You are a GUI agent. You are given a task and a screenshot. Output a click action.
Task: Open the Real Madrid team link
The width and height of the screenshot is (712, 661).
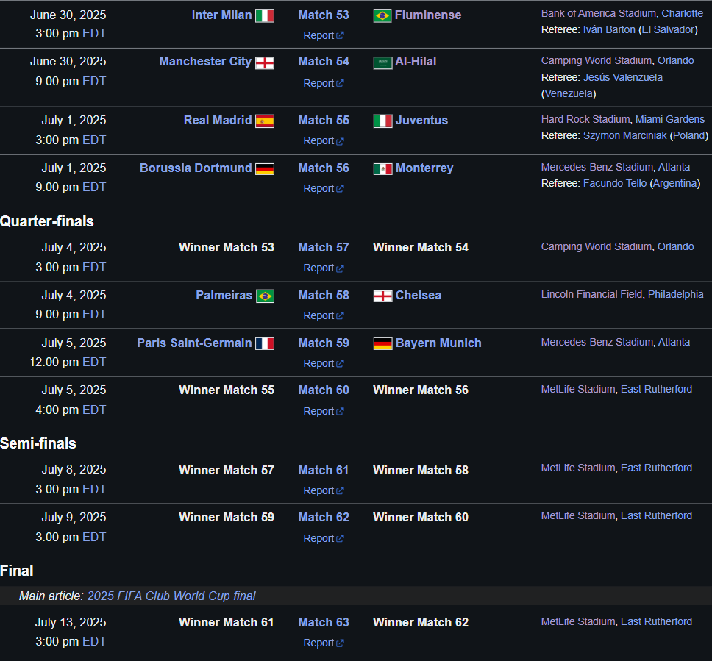coord(218,120)
